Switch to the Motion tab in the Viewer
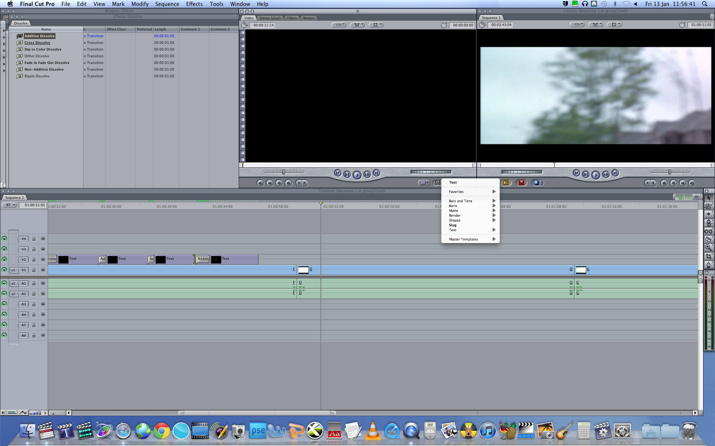Viewport: 715px width, 446px height. (309, 18)
